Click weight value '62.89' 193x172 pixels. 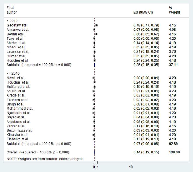tap(173, 144)
